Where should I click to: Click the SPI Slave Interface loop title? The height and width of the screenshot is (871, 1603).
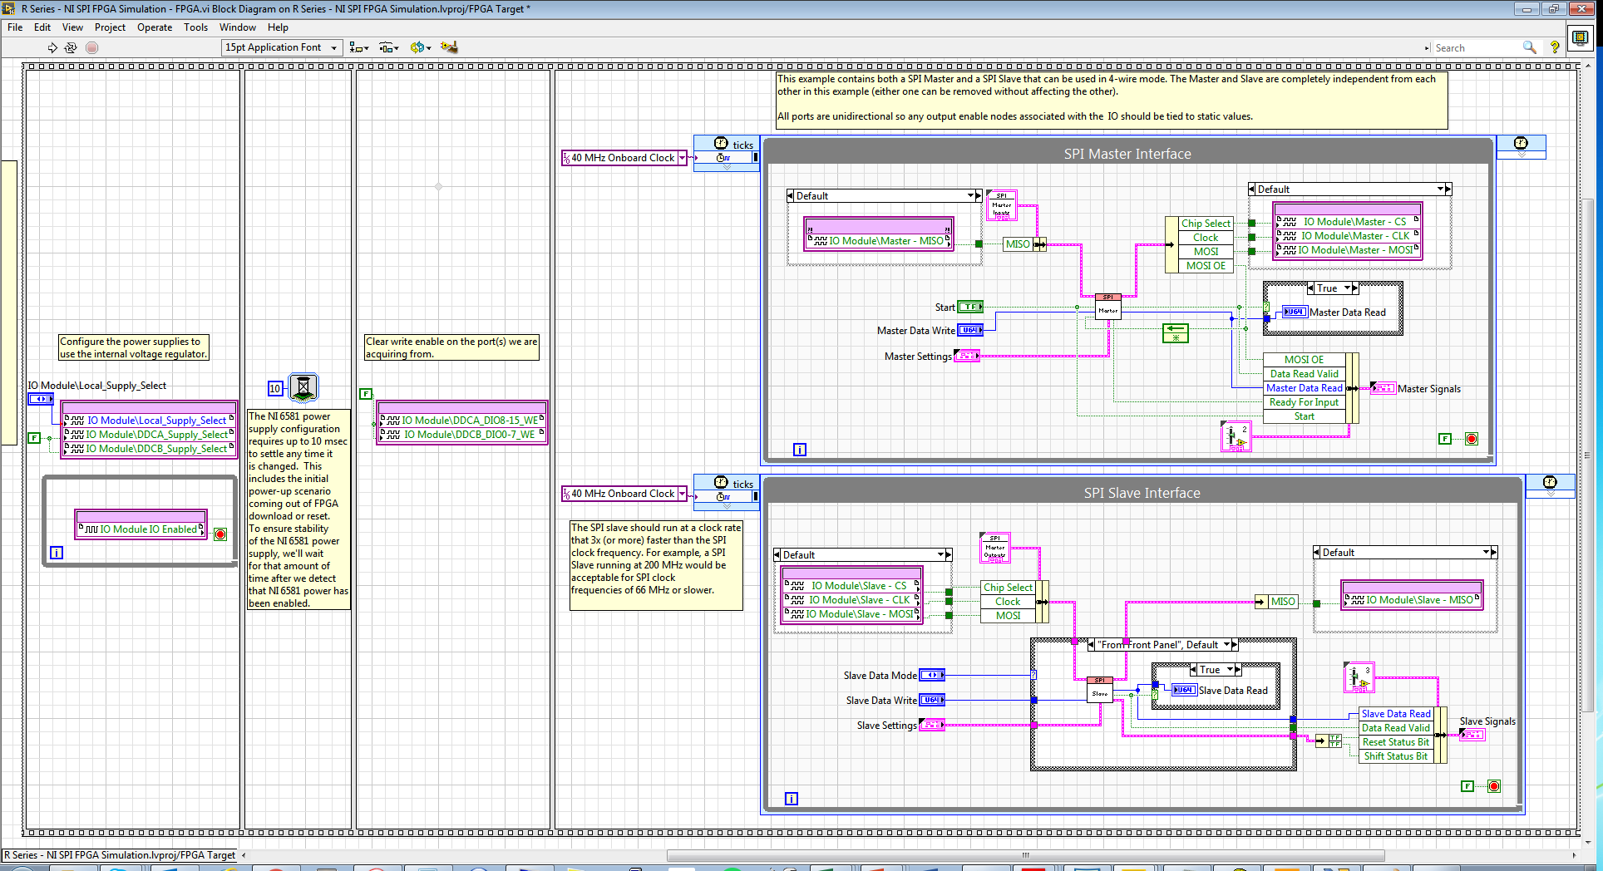pyautogui.click(x=1142, y=493)
